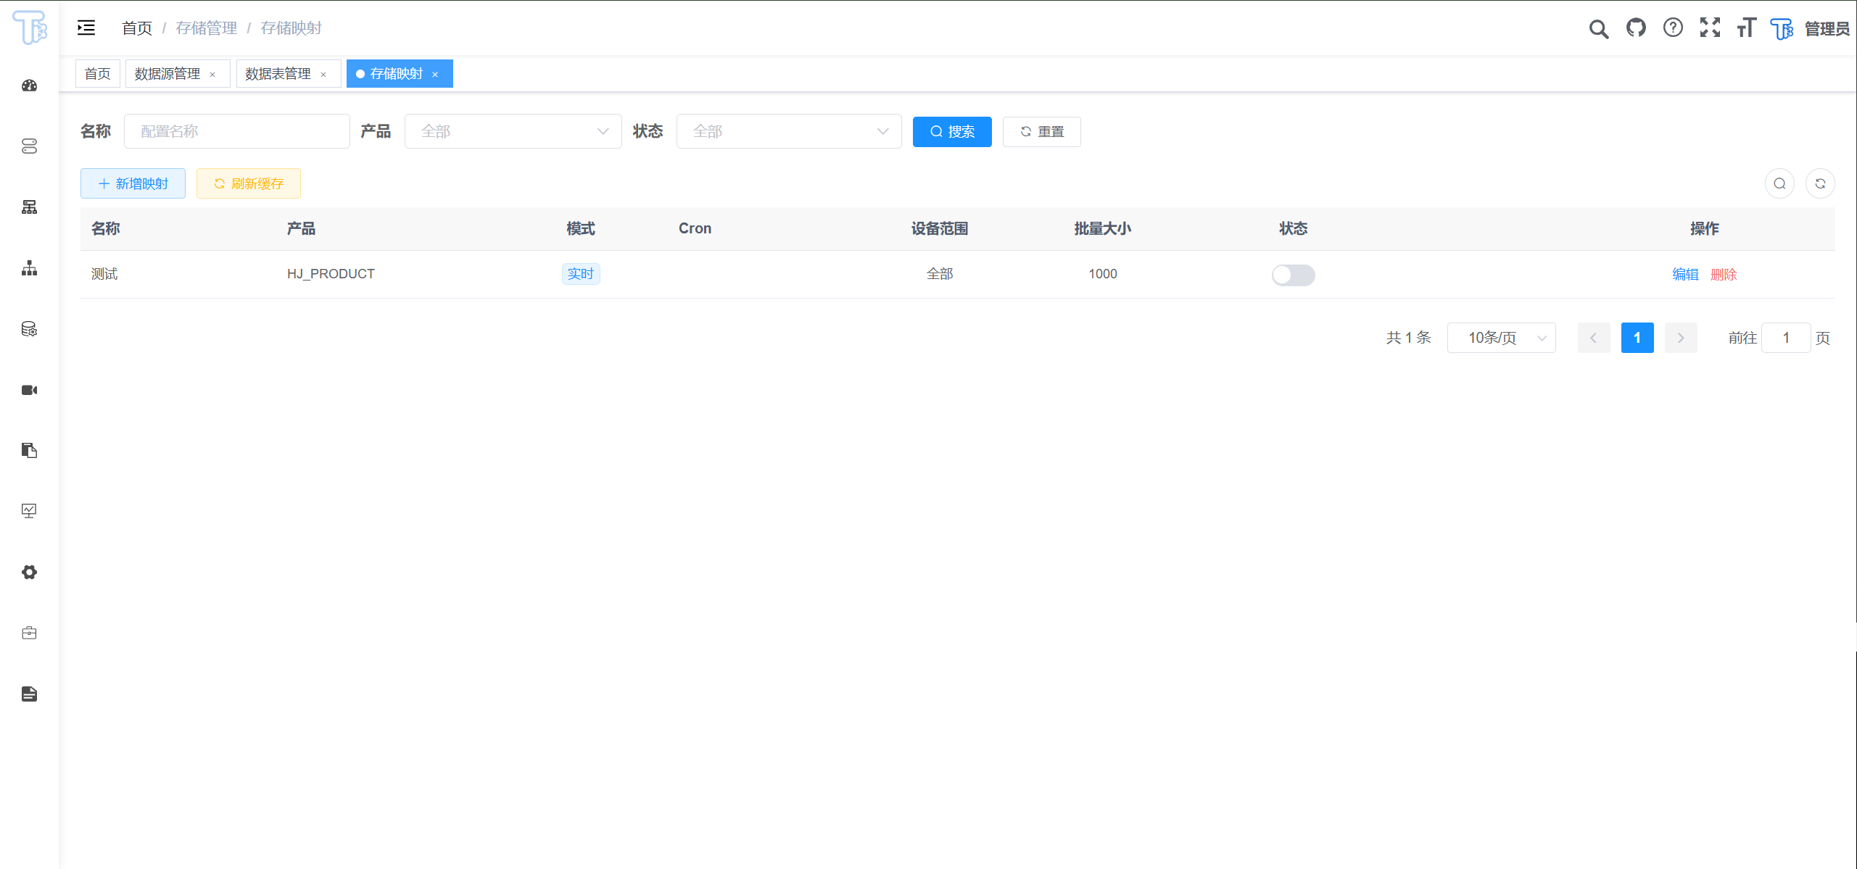This screenshot has width=1857, height=869.
Task: Hide the search bar via round magnifier icon
Action: 1779,183
